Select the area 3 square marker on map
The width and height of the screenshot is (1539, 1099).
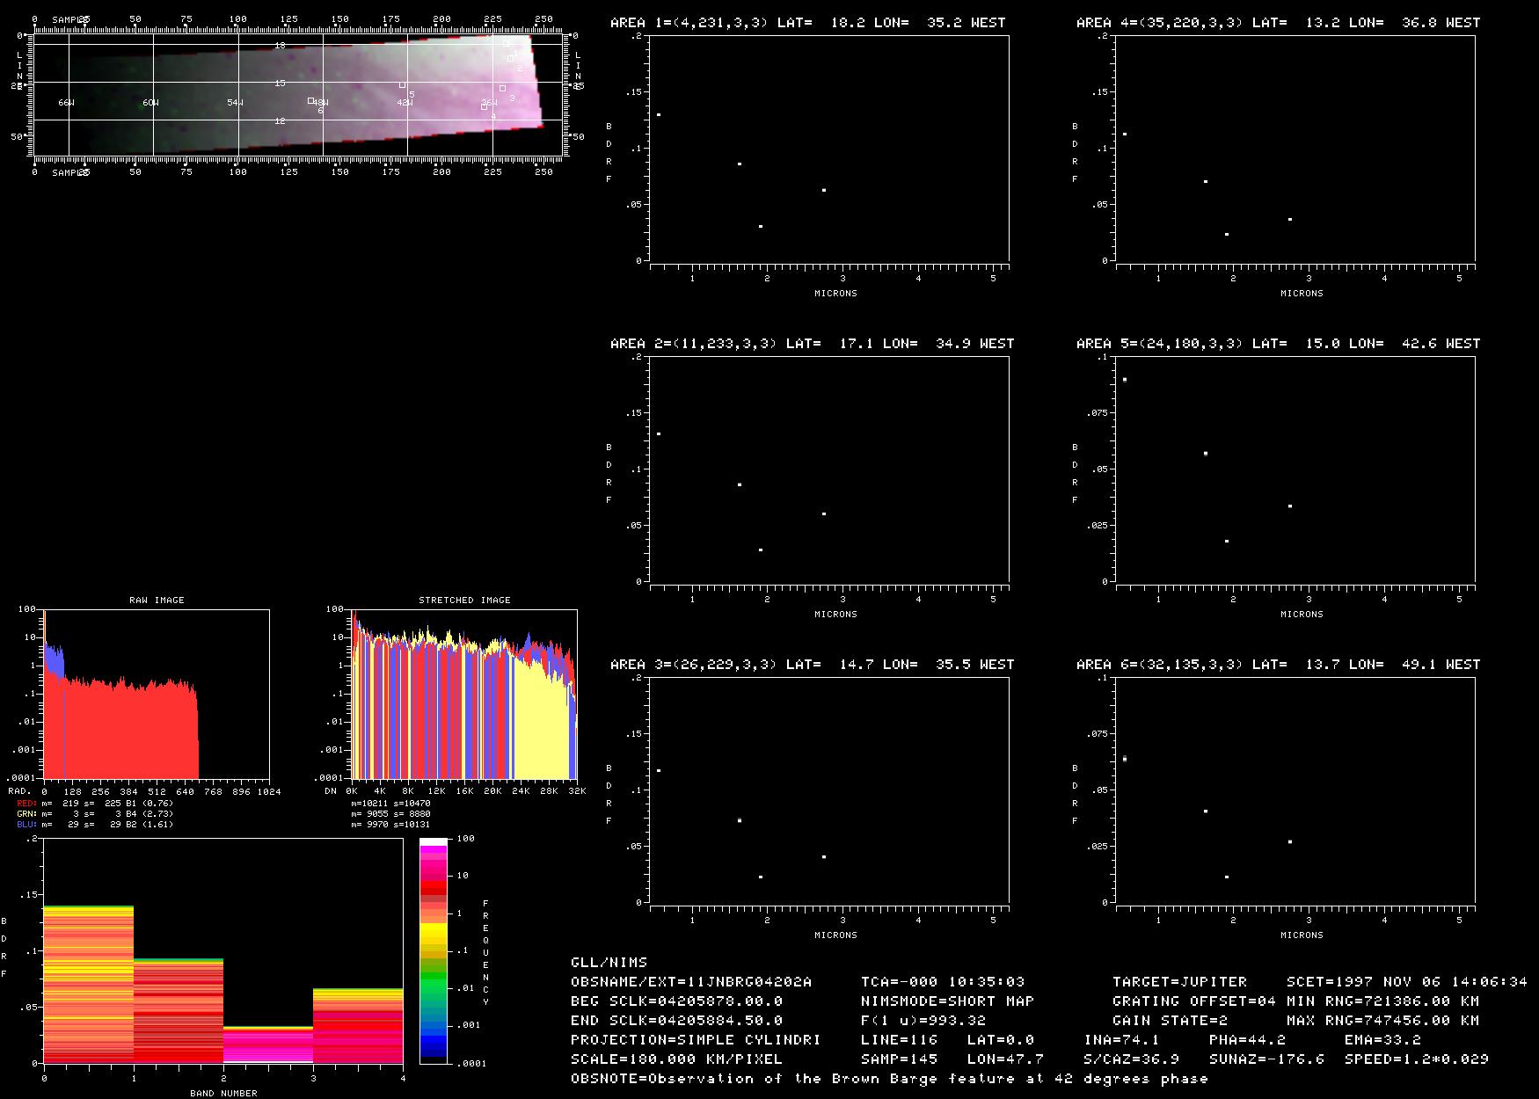(502, 88)
